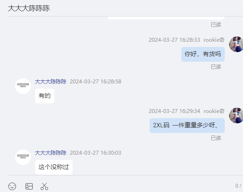Open seller avatar beside 有的 message
The image size is (243, 192).
(23, 86)
